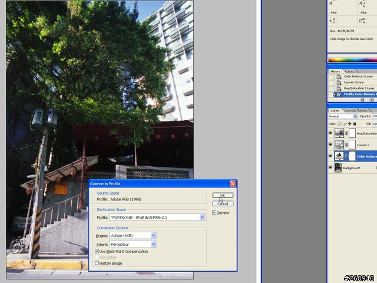Hide the Color Balance layer with eye icon
Image resolution: width=377 pixels, height=283 pixels.
(330, 156)
